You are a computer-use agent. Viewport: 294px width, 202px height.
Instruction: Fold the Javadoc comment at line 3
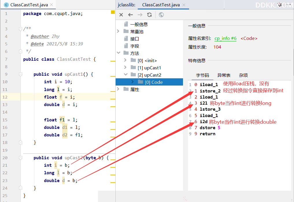coord(21,29)
